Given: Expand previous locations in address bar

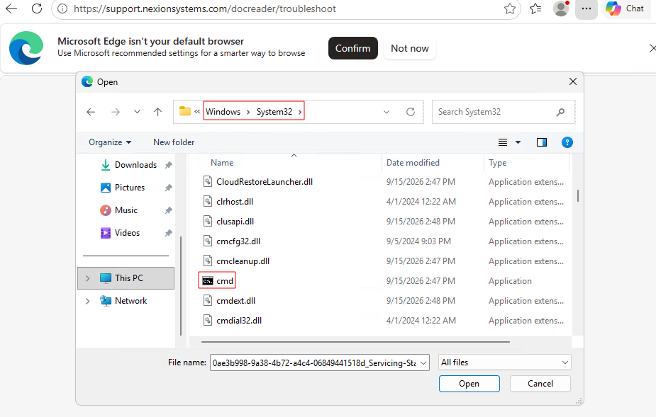Looking at the screenshot, I should click(x=387, y=112).
